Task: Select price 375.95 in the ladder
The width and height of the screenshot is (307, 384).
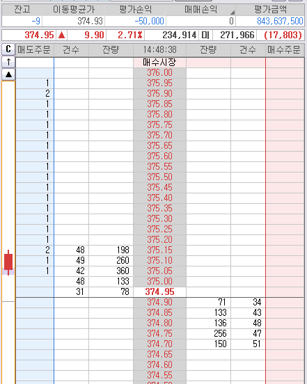Action: [159, 83]
